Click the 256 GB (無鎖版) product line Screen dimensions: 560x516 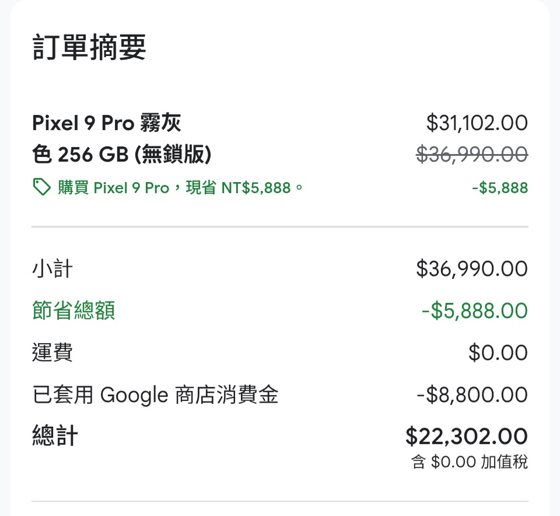[x=134, y=154]
